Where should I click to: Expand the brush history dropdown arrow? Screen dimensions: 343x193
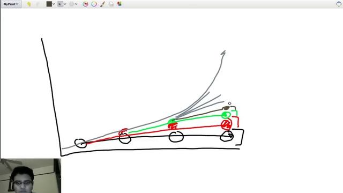coord(65,4)
